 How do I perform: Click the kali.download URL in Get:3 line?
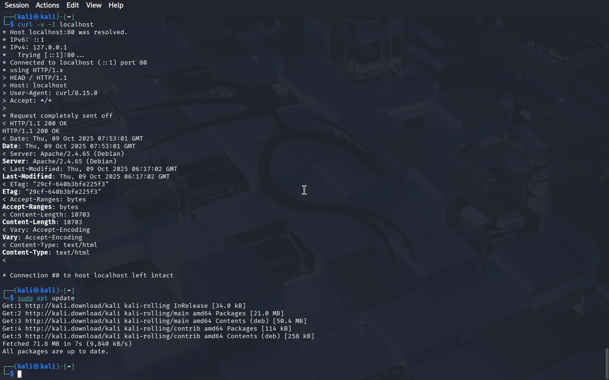click(x=73, y=321)
